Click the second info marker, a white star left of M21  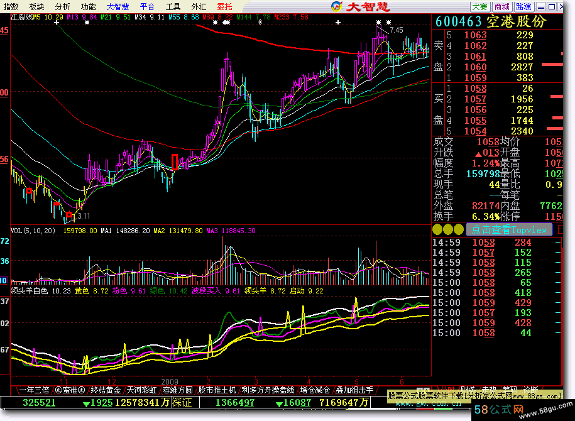(87, 23)
